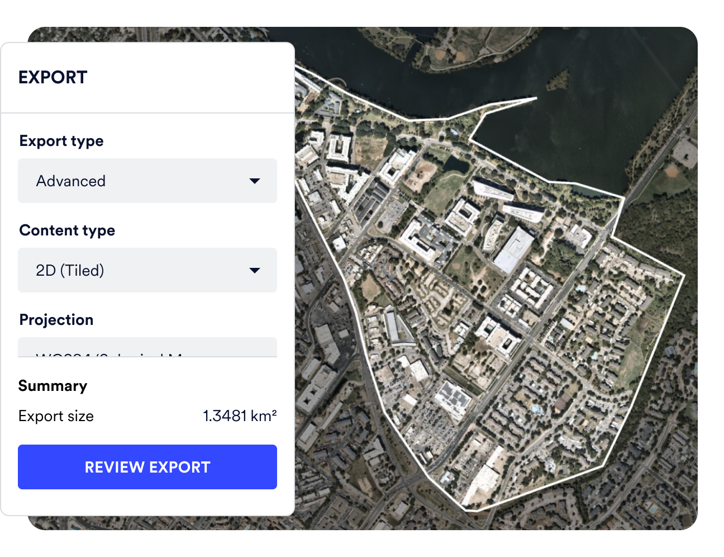Click the Content type dropdown chevron
This screenshot has width=724, height=557.
255,270
